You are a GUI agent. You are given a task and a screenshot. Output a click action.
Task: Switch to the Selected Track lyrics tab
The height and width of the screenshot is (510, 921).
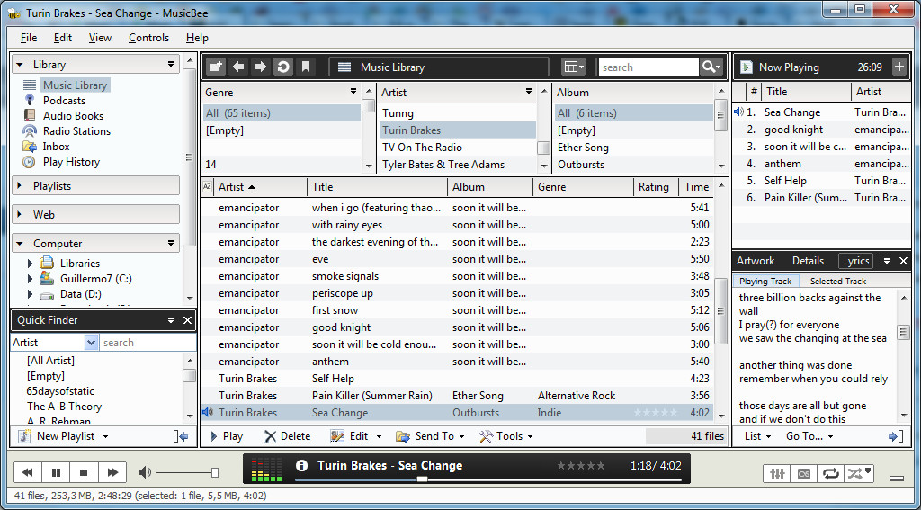pyautogui.click(x=838, y=281)
